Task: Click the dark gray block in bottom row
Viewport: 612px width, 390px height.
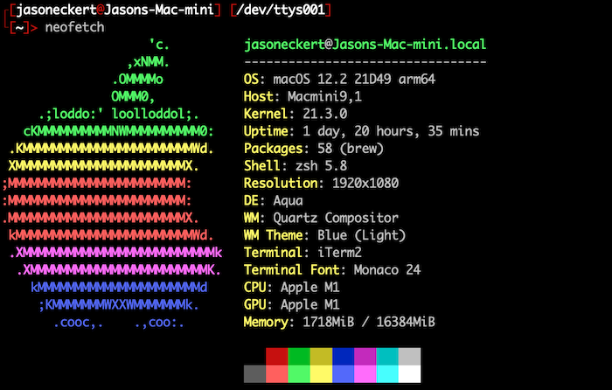Action: pos(254,374)
